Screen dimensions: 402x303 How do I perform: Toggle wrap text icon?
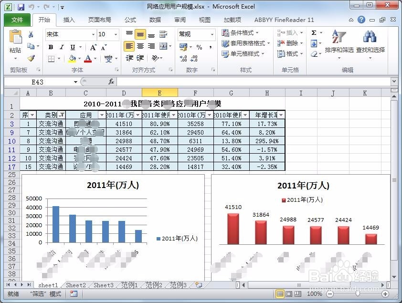(x=163, y=34)
